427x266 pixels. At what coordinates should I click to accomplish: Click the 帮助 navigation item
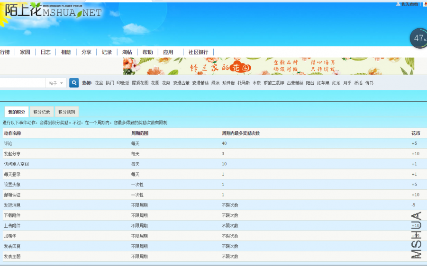coord(147,52)
